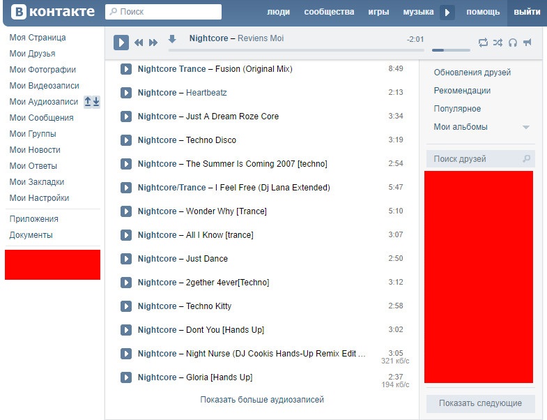Open Мои Сообщения
This screenshot has height=420, width=547.
click(41, 118)
